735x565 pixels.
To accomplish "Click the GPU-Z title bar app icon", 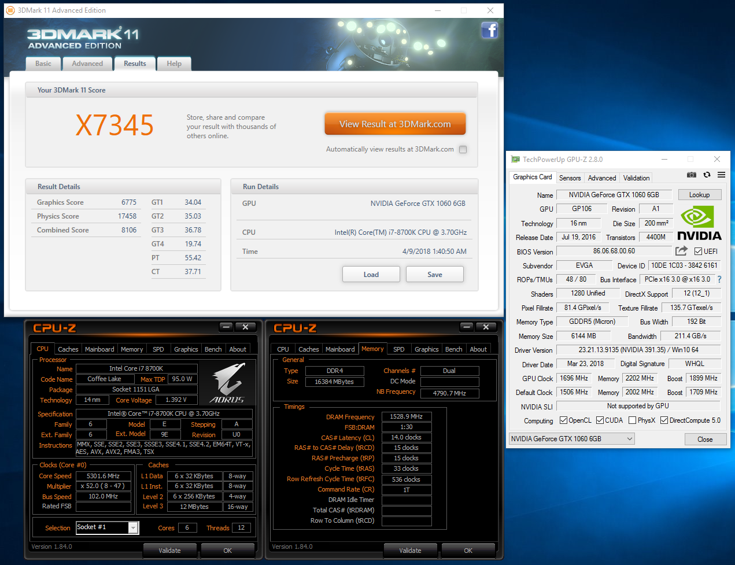I will coord(515,159).
